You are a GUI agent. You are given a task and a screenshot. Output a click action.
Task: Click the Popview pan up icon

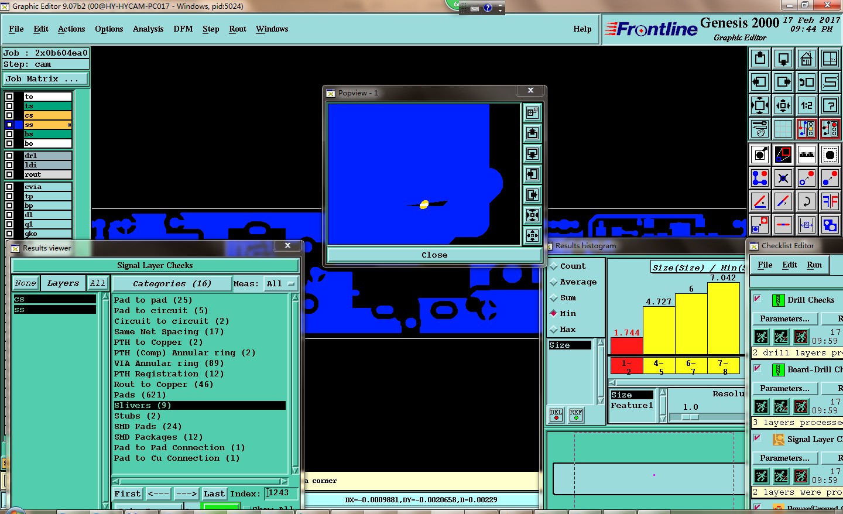(x=532, y=133)
